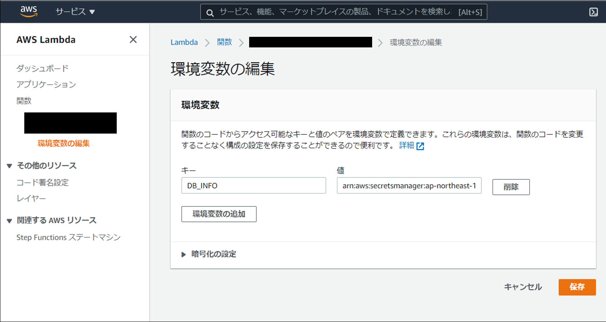Screen dimensions: 606x322
Task: Click the キャンセル button
Action: coord(523,287)
